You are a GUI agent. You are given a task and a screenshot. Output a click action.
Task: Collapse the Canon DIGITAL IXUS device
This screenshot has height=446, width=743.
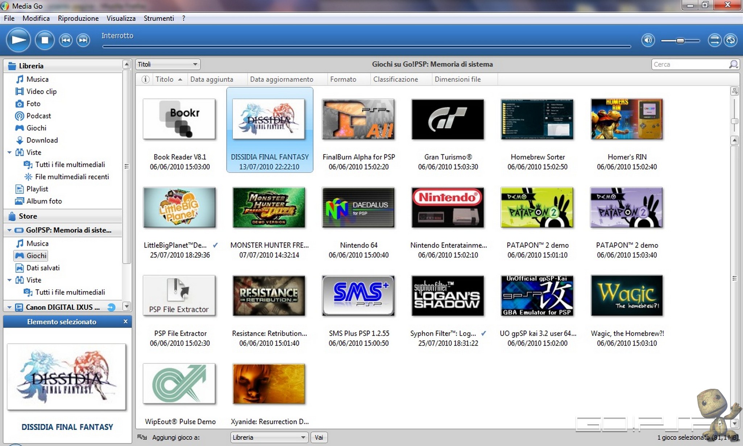[9, 307]
